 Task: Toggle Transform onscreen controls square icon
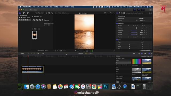click(142, 23)
